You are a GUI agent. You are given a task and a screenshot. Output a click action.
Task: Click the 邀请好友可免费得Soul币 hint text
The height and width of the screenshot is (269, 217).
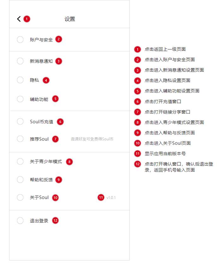tap(92, 139)
